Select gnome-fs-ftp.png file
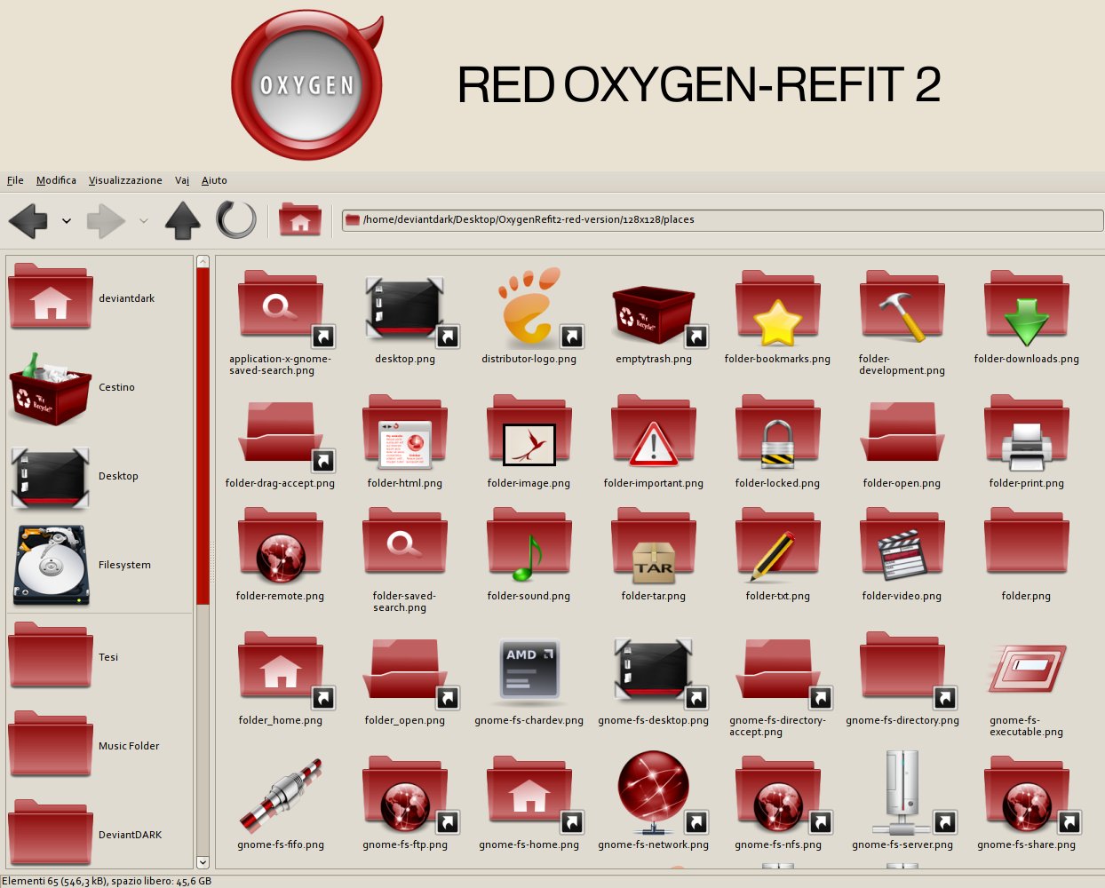 (x=405, y=803)
